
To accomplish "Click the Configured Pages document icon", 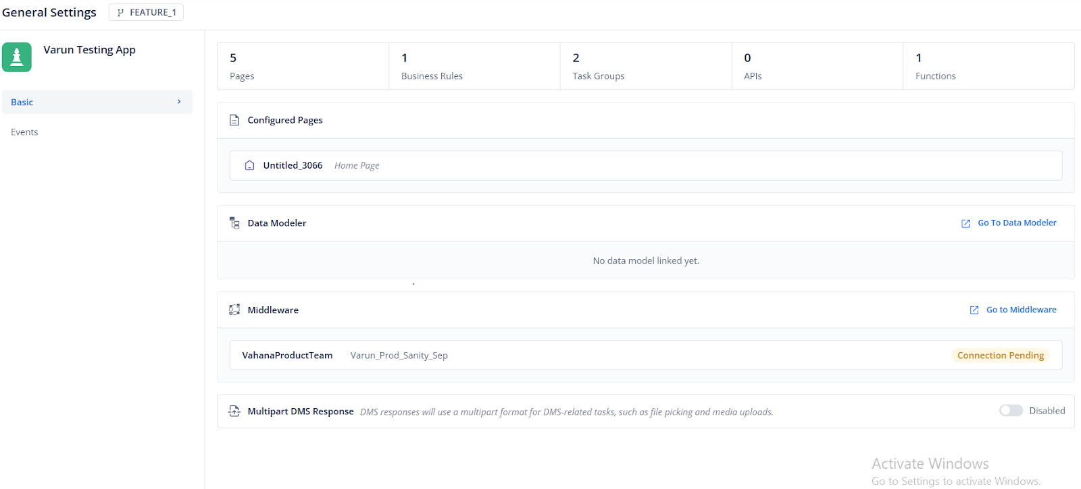I will [234, 120].
